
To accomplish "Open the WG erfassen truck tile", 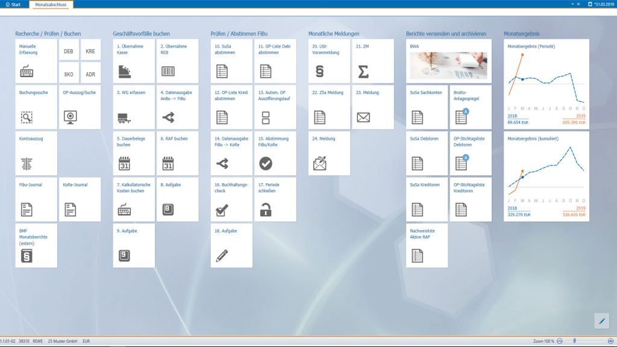I will pyautogui.click(x=134, y=107).
